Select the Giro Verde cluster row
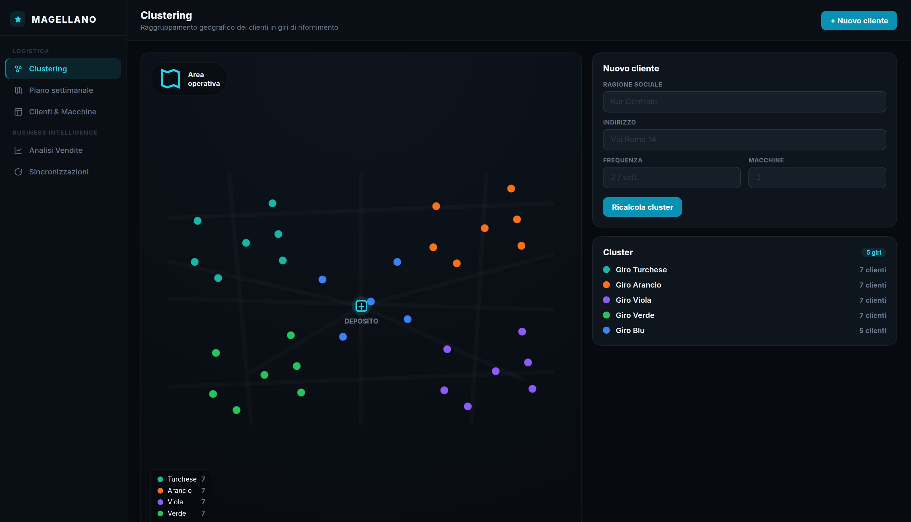The width and height of the screenshot is (911, 522). pos(745,315)
